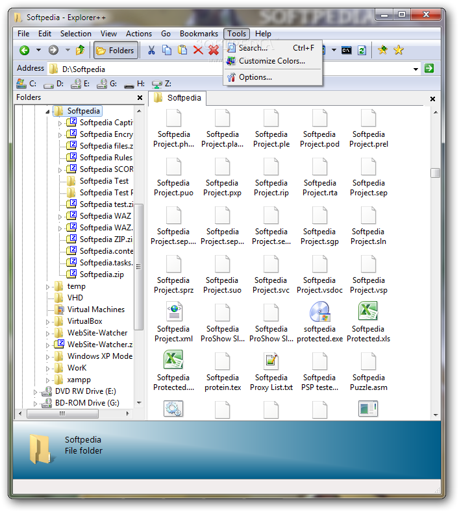Select the VHD folder in tree
This screenshot has height=512, width=459.
tap(75, 298)
